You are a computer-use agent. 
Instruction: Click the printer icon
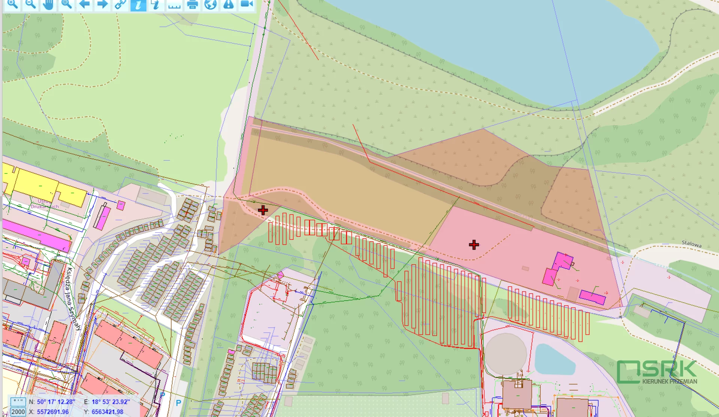click(192, 4)
